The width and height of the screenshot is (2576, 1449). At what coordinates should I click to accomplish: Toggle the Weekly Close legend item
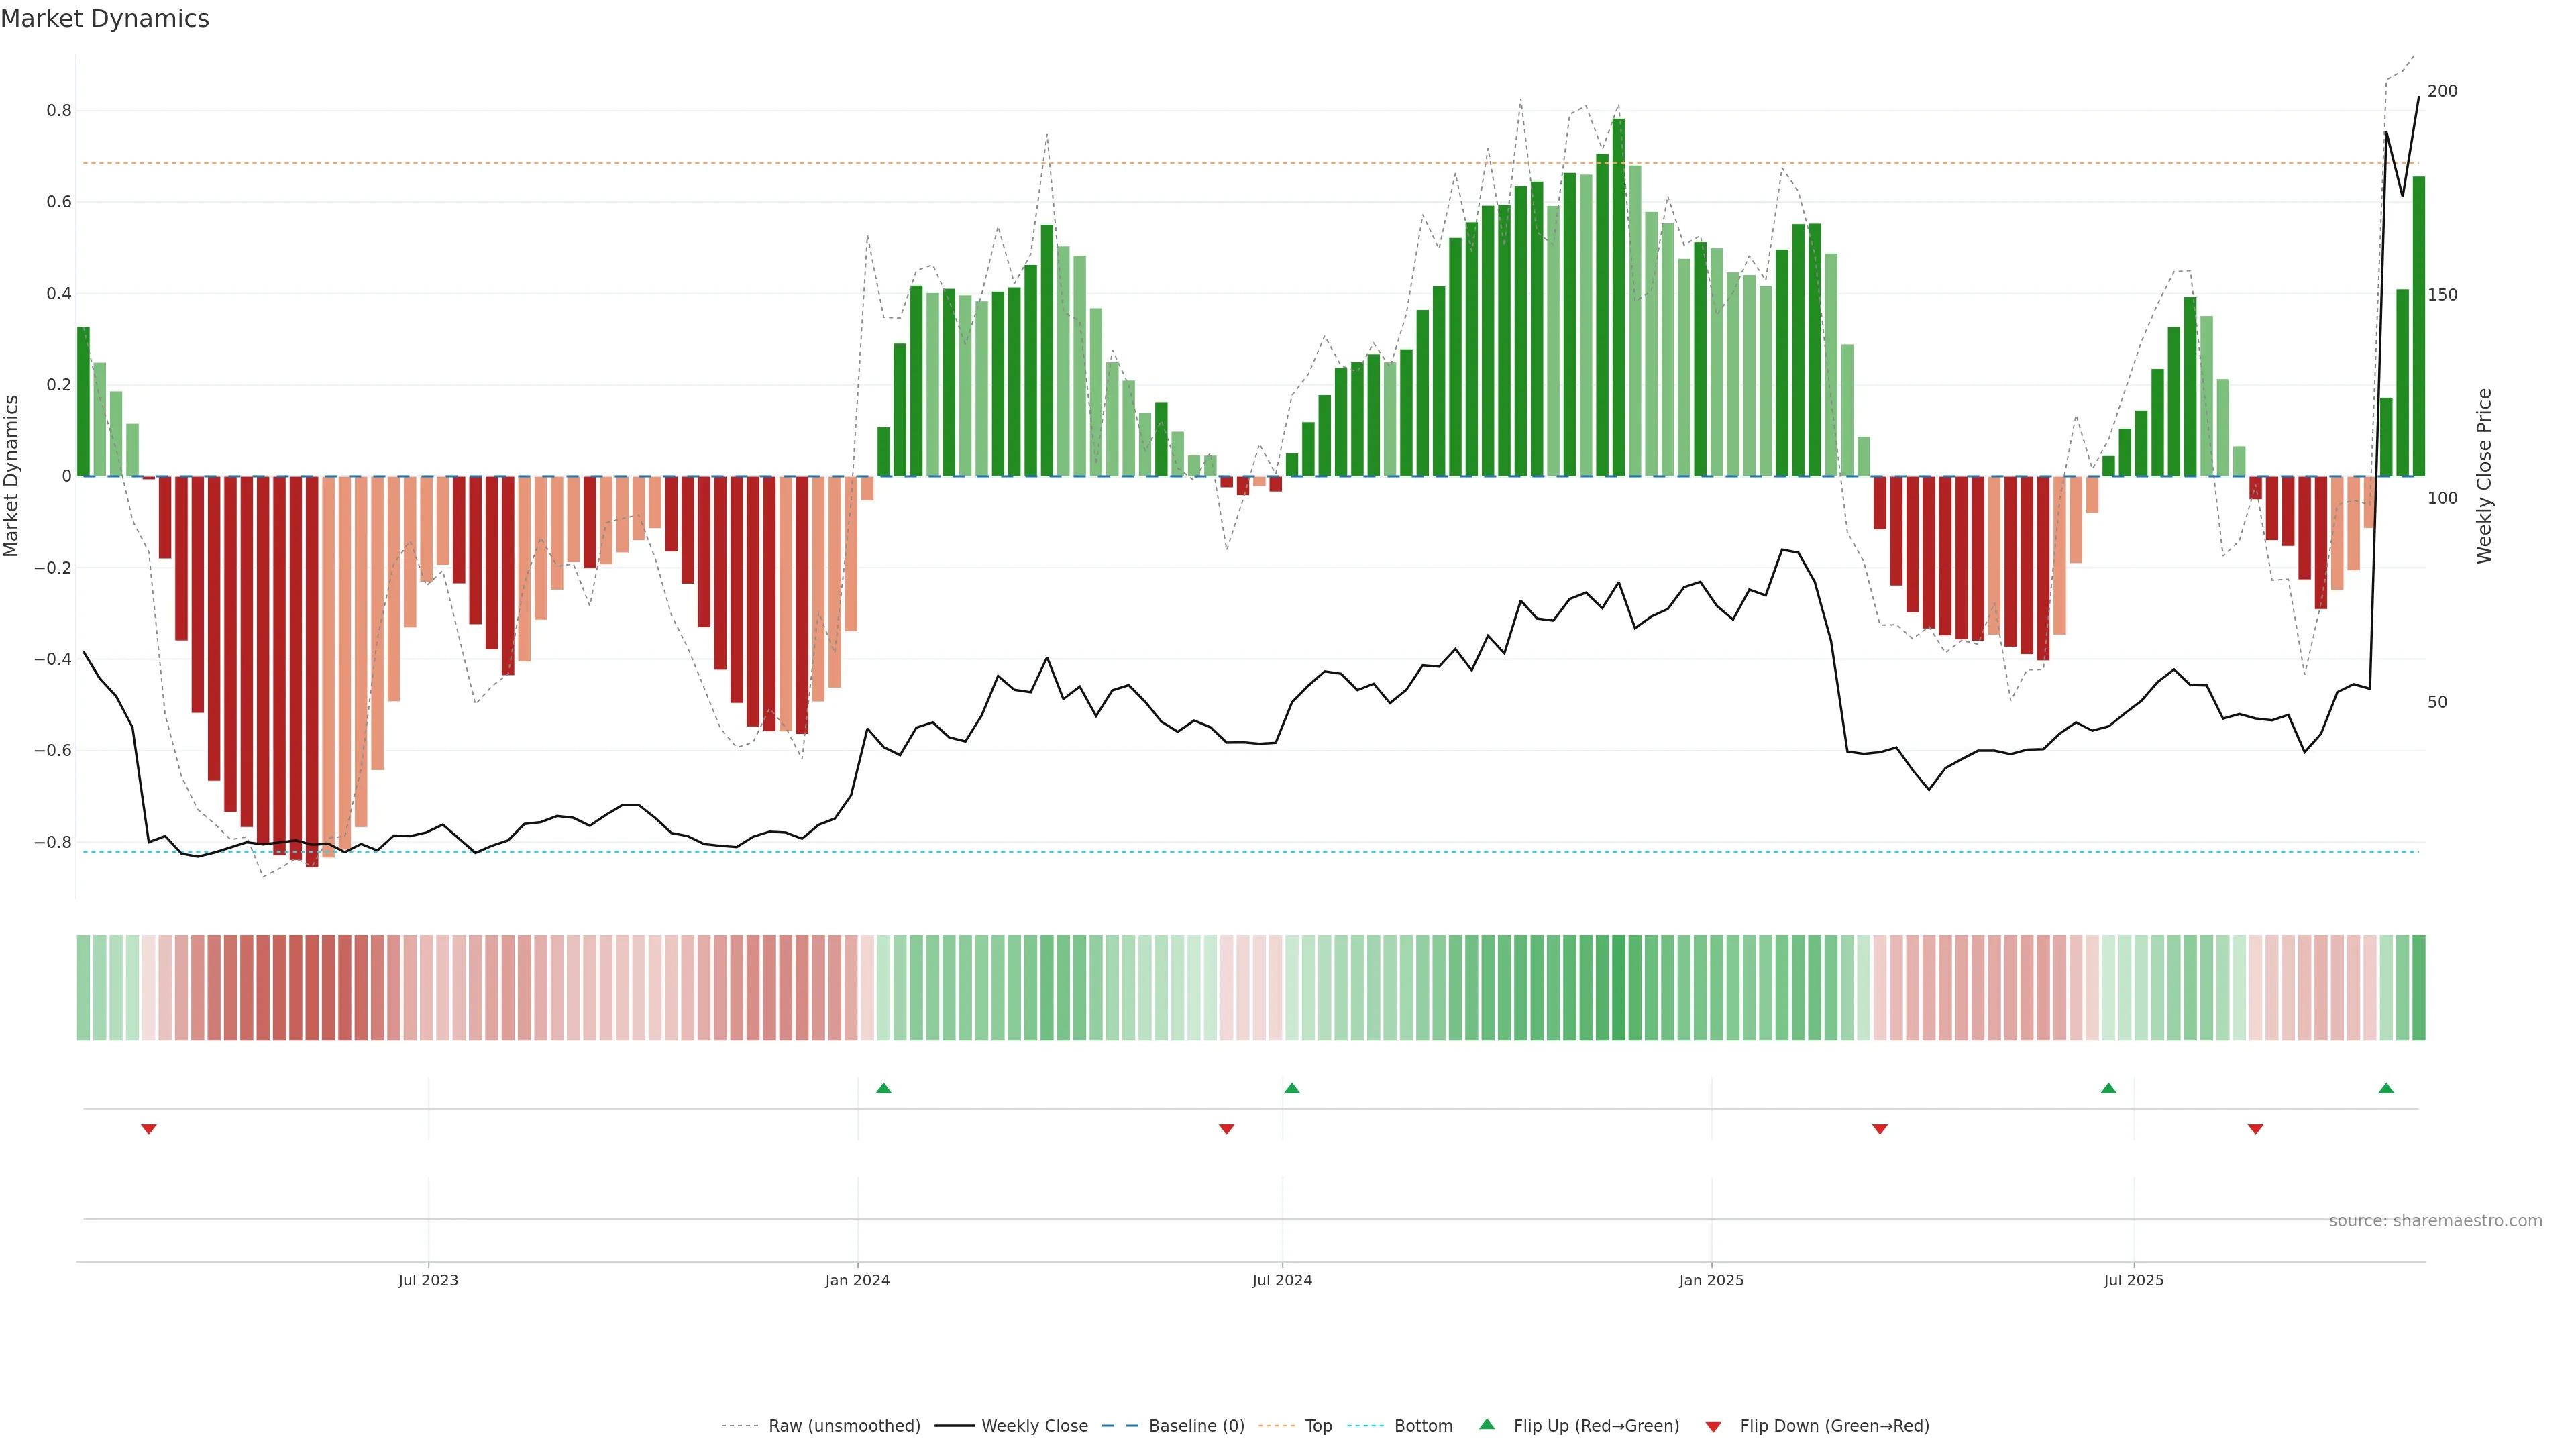click(1034, 1426)
